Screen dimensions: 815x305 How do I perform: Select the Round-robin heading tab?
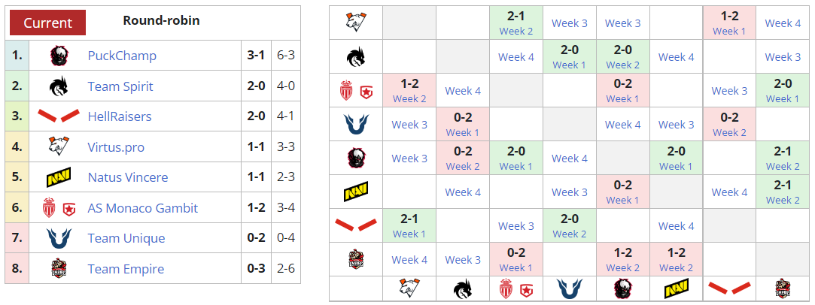click(161, 20)
